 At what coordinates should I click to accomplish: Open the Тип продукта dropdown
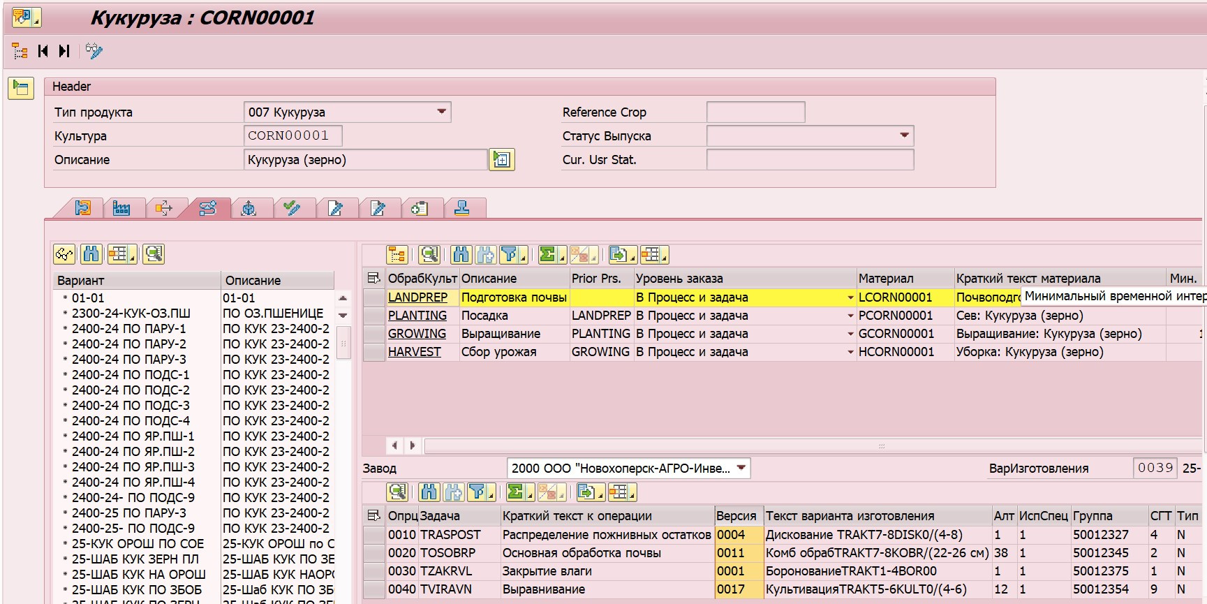click(441, 112)
